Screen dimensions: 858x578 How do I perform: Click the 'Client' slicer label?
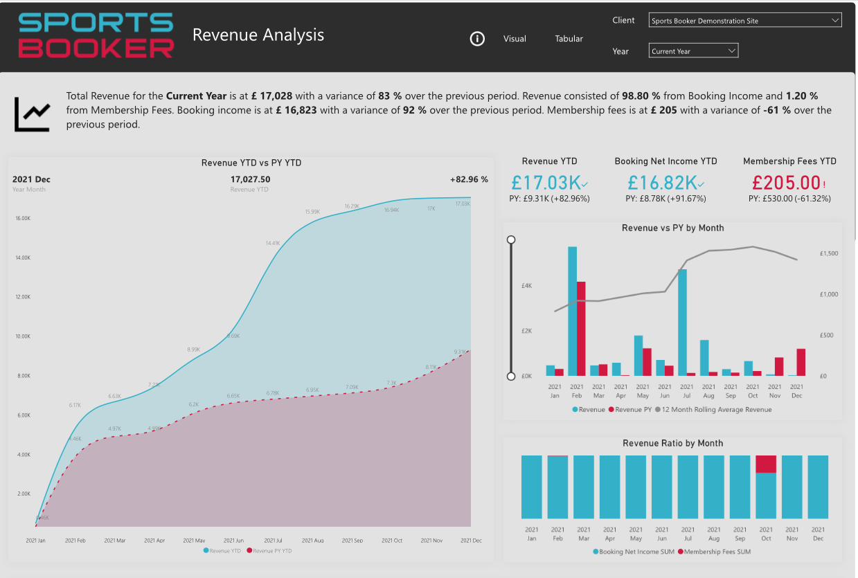click(623, 21)
